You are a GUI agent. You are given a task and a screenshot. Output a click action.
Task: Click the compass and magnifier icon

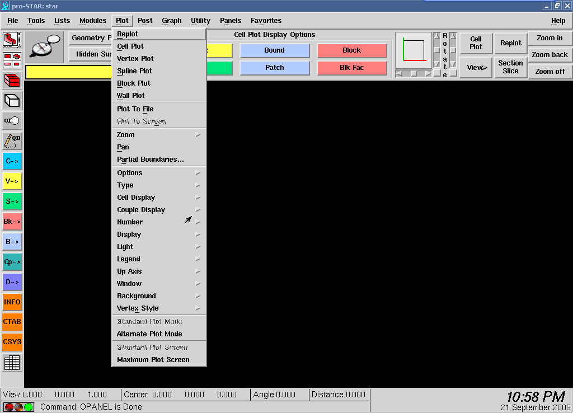tap(45, 47)
